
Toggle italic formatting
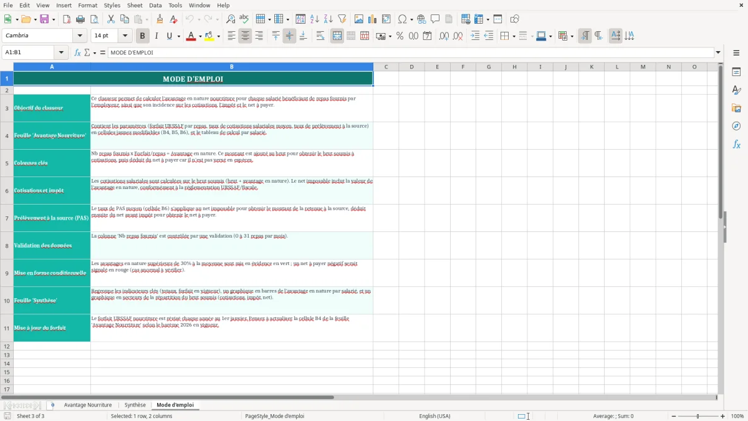pyautogui.click(x=156, y=36)
